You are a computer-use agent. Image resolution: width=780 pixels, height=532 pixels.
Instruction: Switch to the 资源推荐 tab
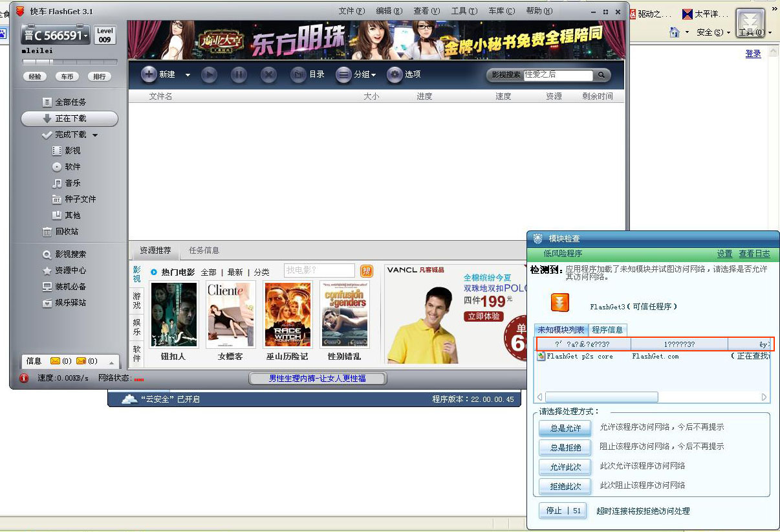155,250
